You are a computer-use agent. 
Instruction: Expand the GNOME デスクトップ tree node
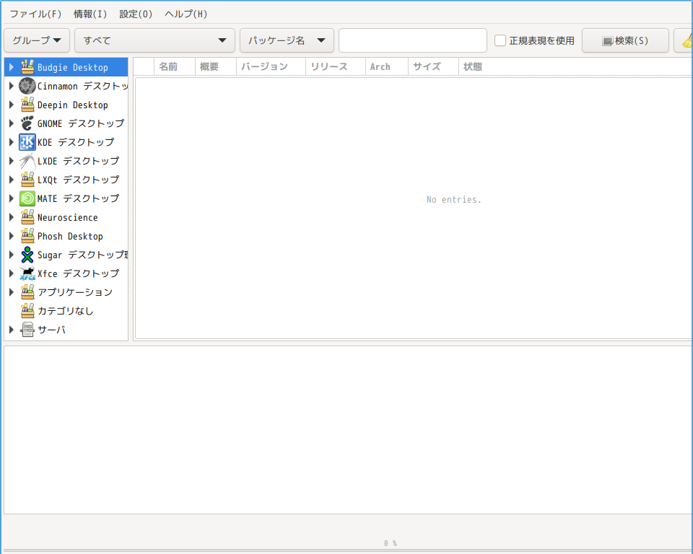click(12, 123)
